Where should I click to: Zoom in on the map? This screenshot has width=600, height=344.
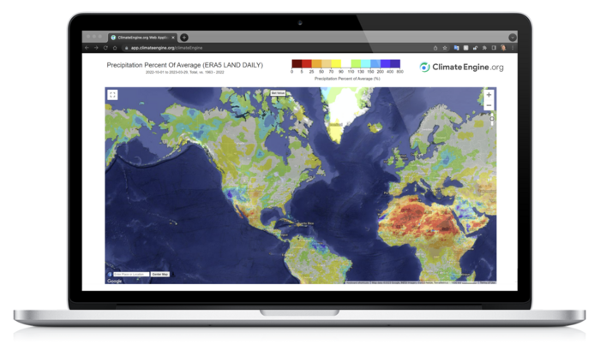click(489, 95)
